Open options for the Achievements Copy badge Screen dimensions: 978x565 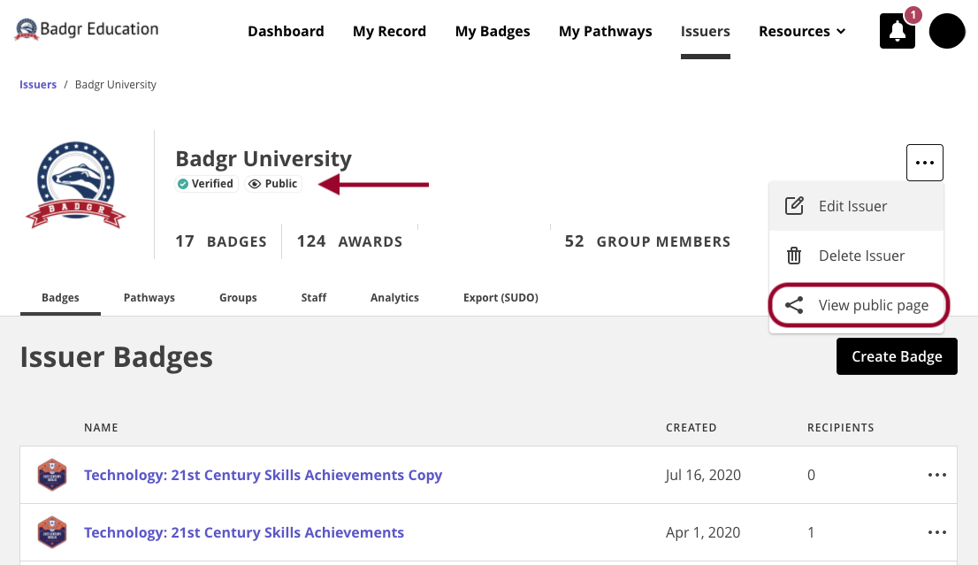pos(936,475)
